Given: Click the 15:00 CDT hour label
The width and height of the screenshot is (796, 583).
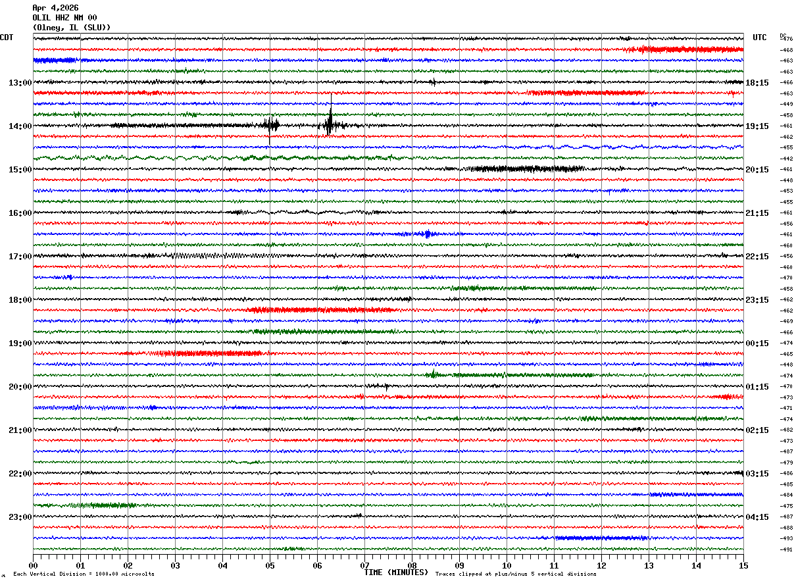Looking at the screenshot, I should click(x=20, y=170).
